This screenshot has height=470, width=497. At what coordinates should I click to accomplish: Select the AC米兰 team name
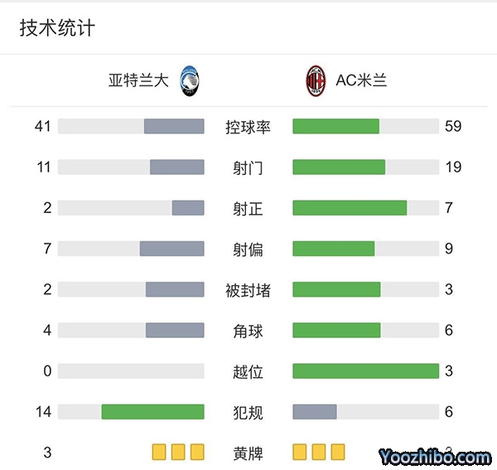point(361,80)
